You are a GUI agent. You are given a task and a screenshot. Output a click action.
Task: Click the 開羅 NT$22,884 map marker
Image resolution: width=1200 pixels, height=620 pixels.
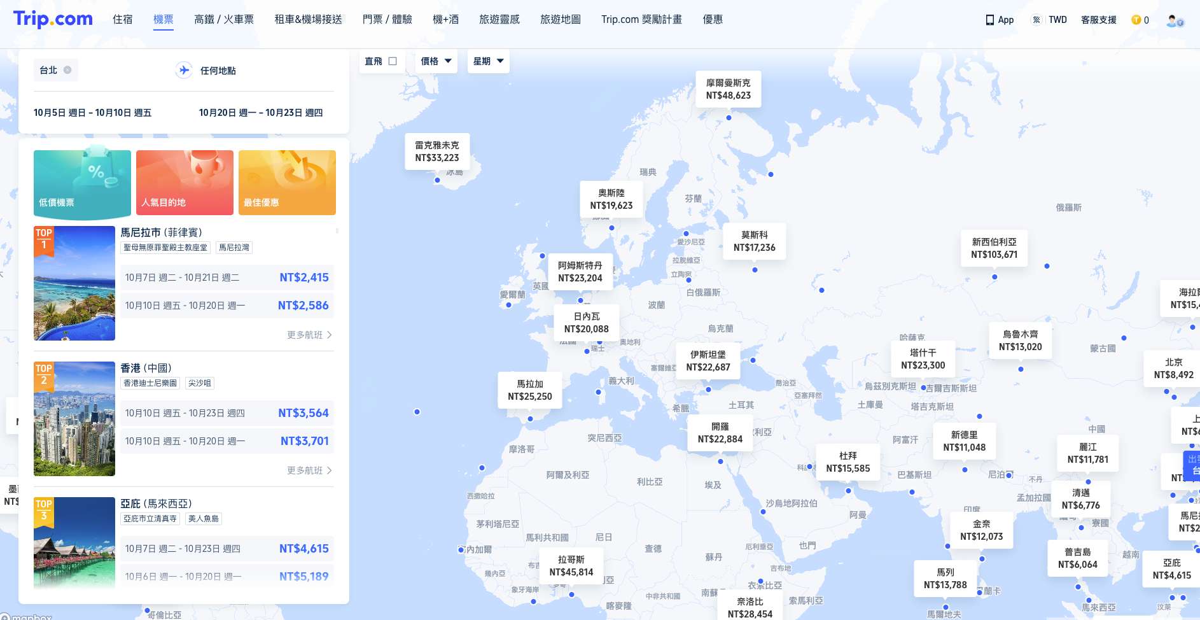(x=720, y=433)
